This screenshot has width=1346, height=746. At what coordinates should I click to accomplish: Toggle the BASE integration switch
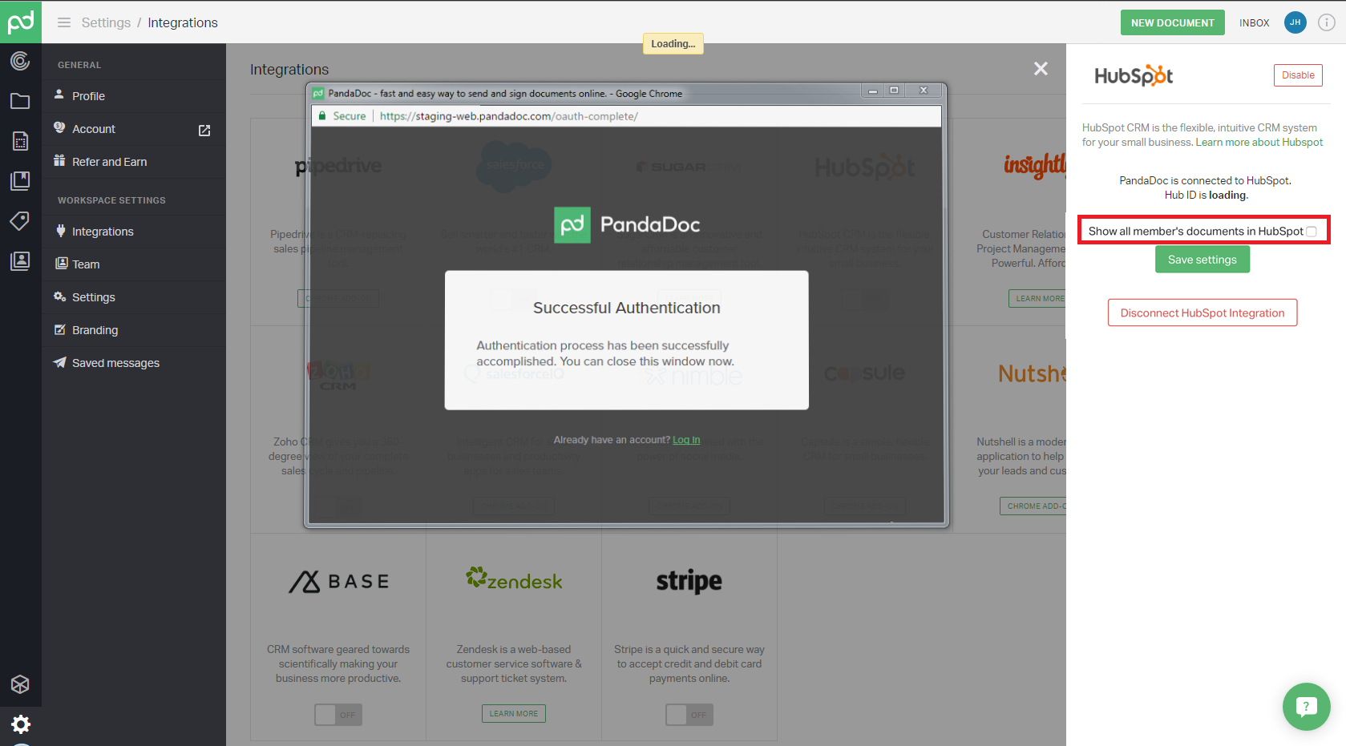pos(338,715)
